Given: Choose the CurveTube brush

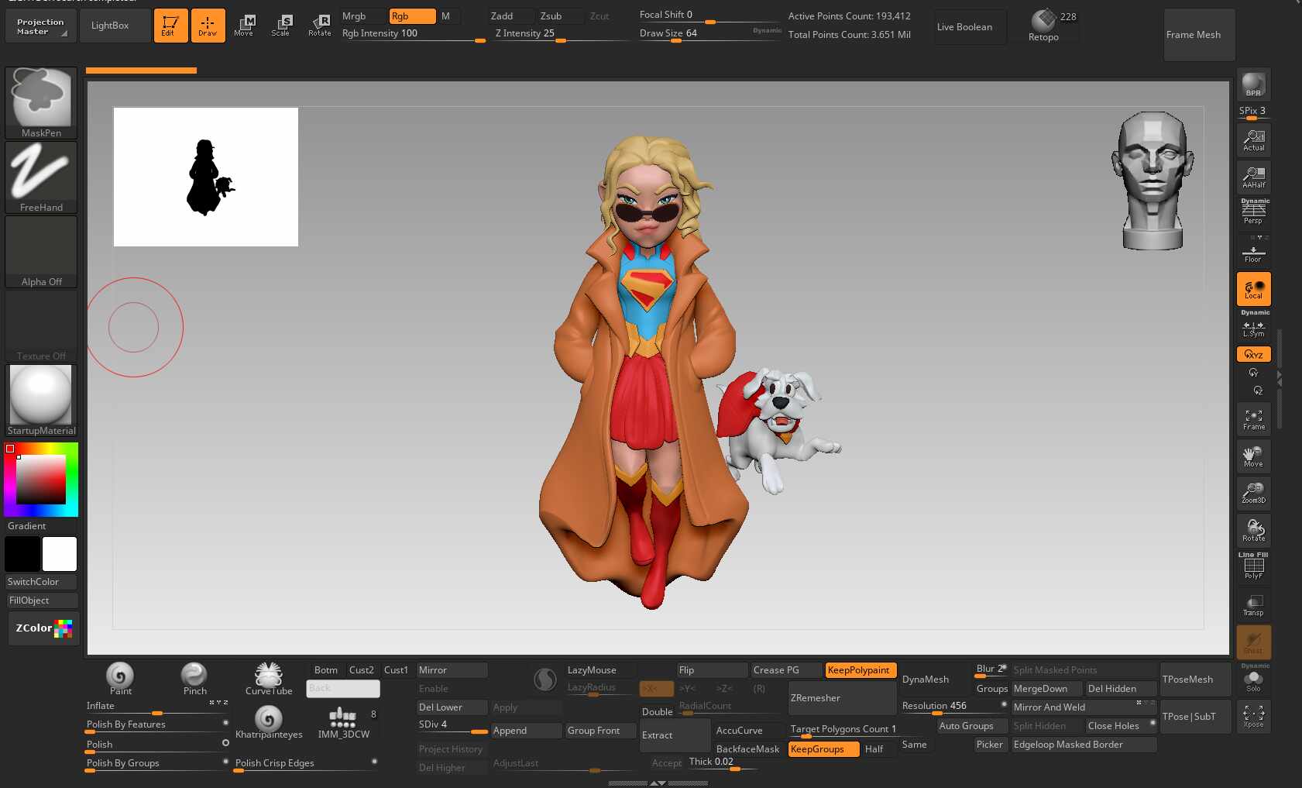Looking at the screenshot, I should pos(269,676).
